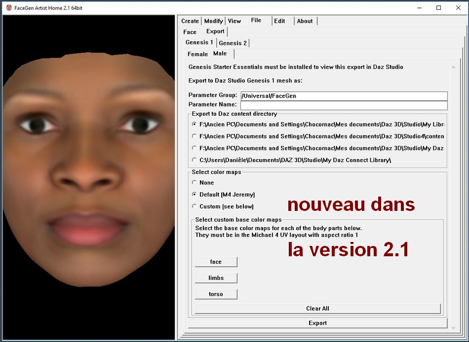Click the face color map button
This screenshot has width=469, height=342.
216,262
